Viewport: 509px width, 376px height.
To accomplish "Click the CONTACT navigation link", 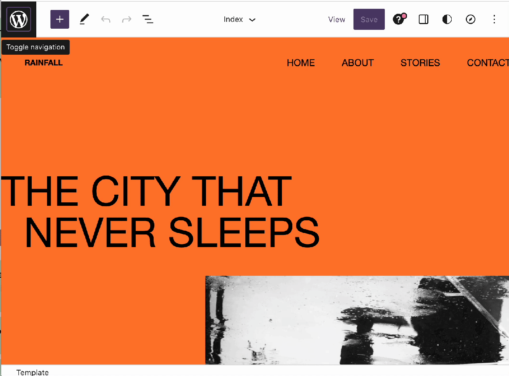I will pos(488,63).
